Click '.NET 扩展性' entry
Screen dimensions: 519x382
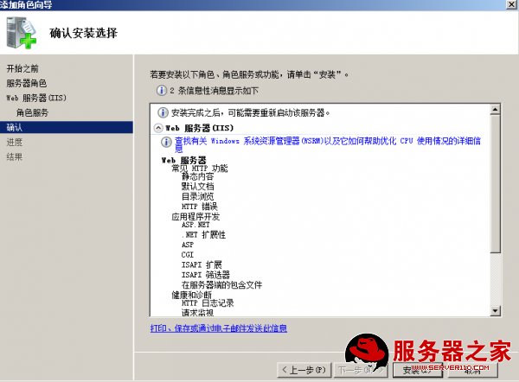(x=203, y=235)
